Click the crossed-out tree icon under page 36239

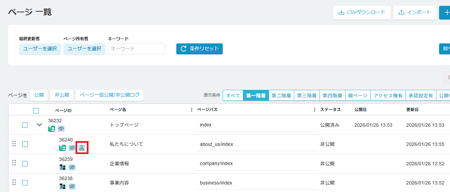63,167
